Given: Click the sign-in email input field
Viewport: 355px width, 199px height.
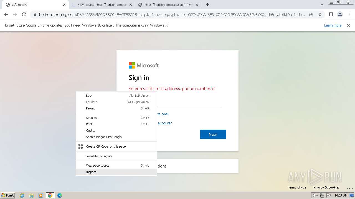Looking at the screenshot, I should tap(189, 102).
